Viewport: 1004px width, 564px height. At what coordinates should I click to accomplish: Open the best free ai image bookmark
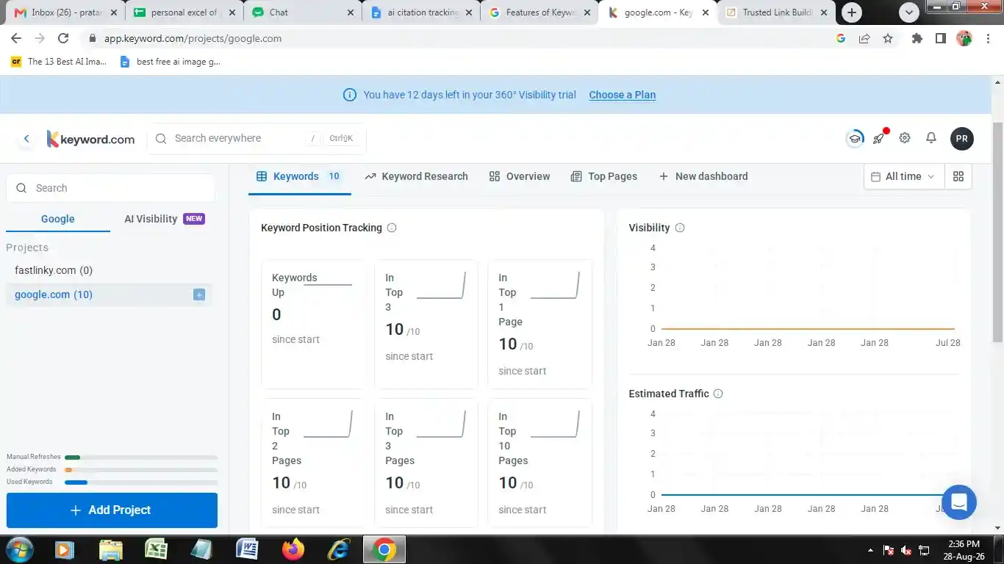(170, 62)
